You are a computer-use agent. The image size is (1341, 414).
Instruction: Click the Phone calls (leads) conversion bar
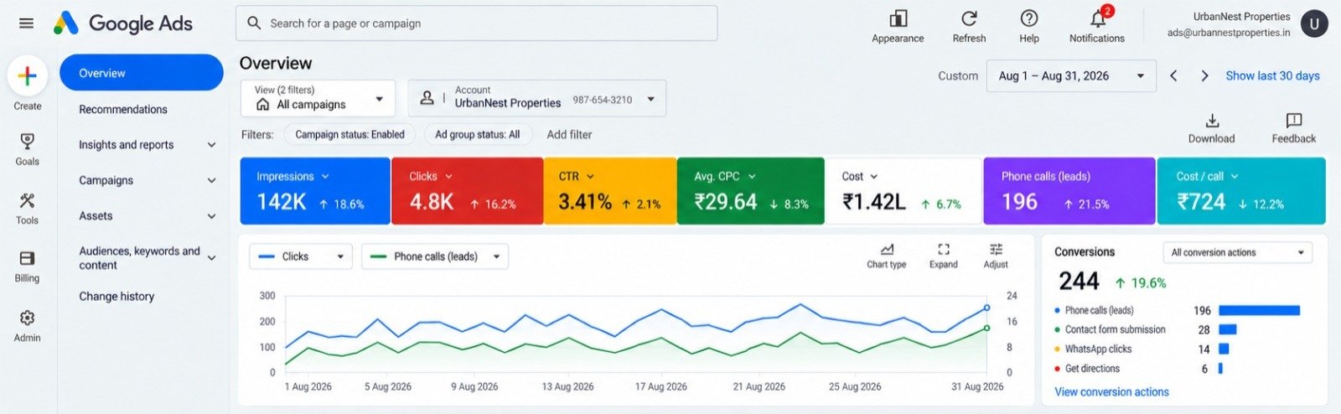tap(1259, 310)
